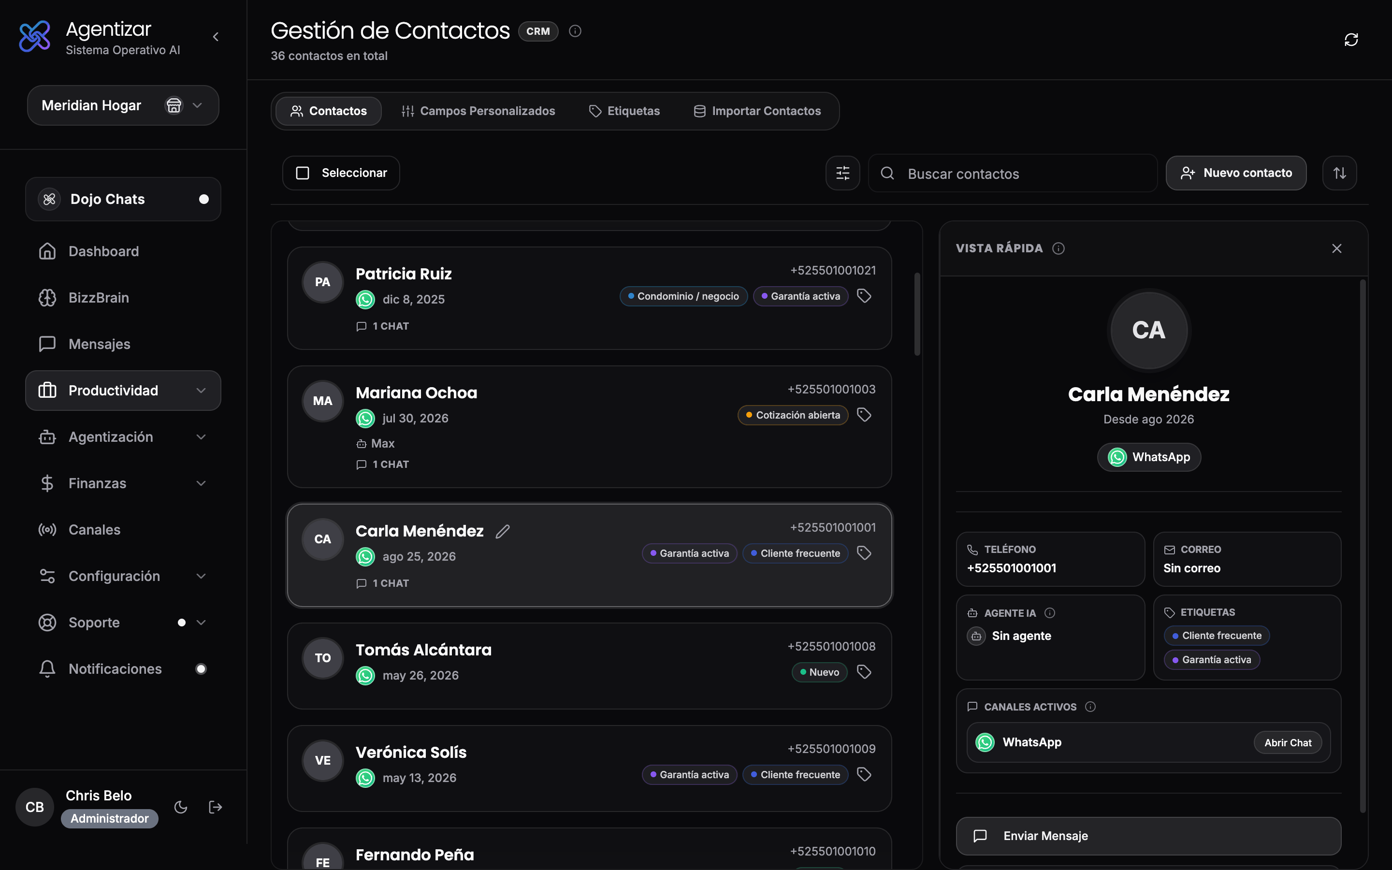
Task: Tick the Seleccionar checkbox
Action: [x=303, y=173]
